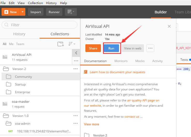Open the Runner
Viewport: 191px width, 137px height.
54,12
